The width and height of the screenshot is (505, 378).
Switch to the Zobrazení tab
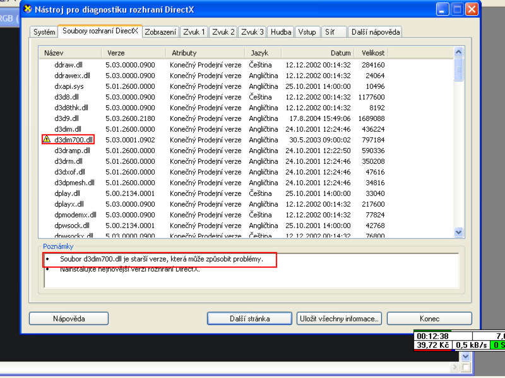(x=160, y=32)
